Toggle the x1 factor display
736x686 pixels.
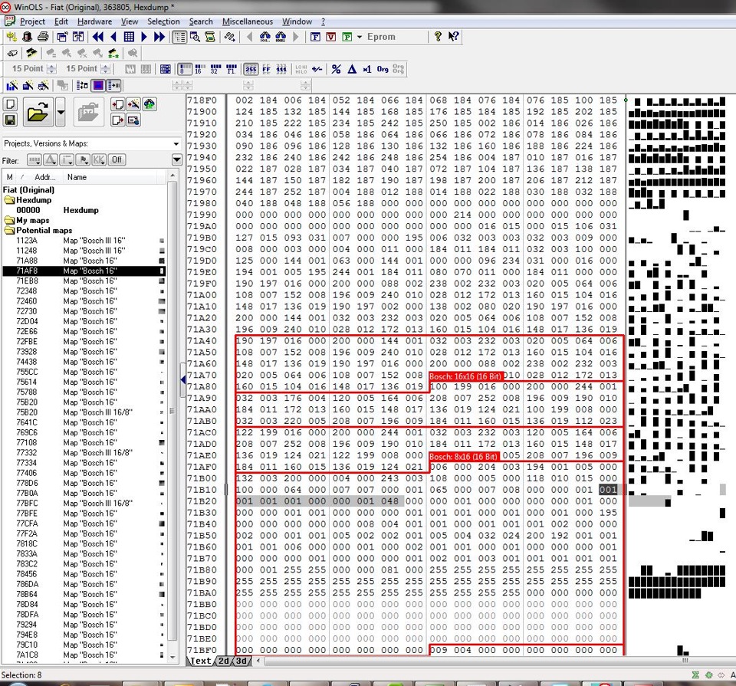(x=367, y=70)
